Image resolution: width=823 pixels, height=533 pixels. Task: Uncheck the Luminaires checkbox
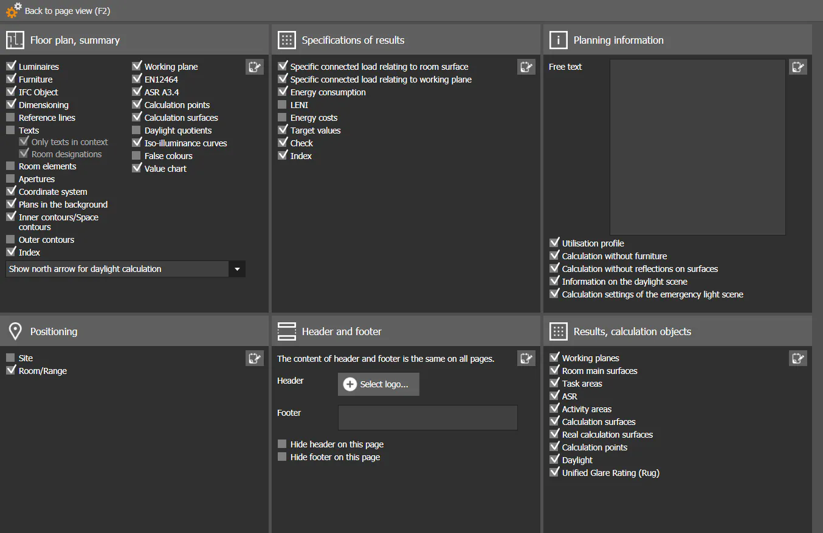[x=11, y=66]
